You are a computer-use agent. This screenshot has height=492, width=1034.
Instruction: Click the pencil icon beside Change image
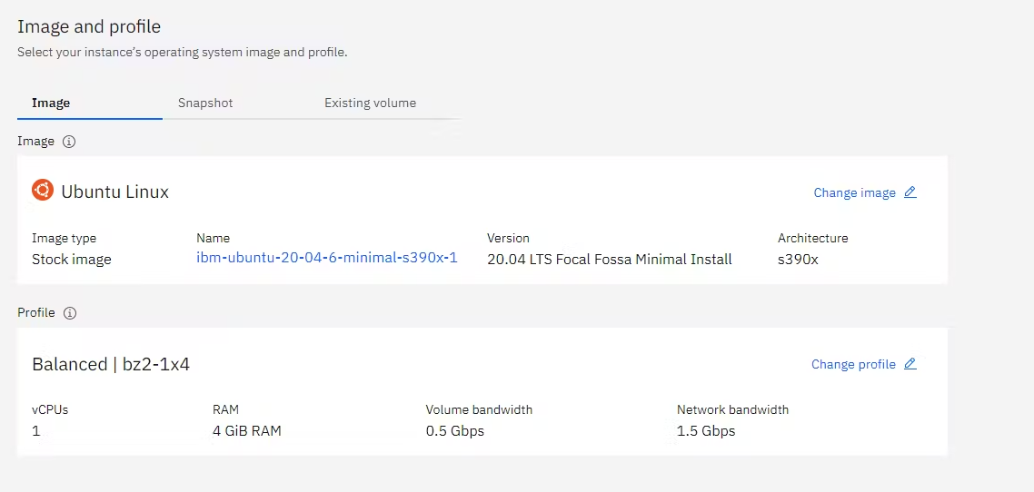coord(910,192)
